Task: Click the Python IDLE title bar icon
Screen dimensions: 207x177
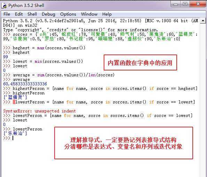Action: point(4,6)
